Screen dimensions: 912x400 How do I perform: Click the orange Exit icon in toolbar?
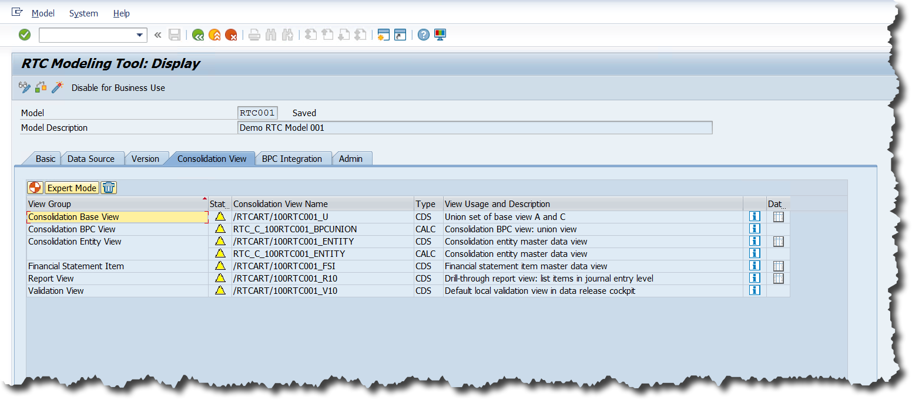[x=214, y=35]
